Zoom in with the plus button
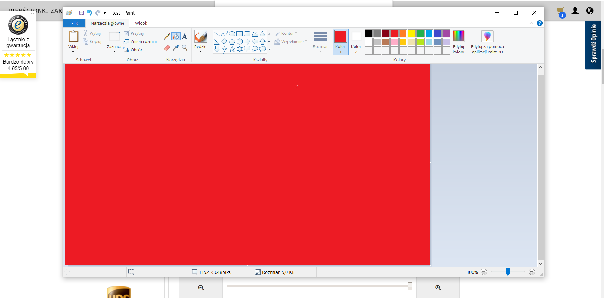This screenshot has width=604, height=298. pos(532,272)
